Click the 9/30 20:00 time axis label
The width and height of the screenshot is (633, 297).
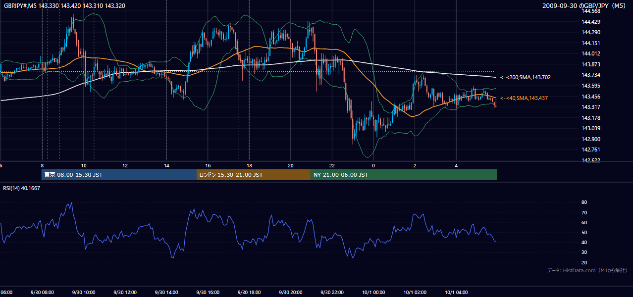click(x=290, y=292)
